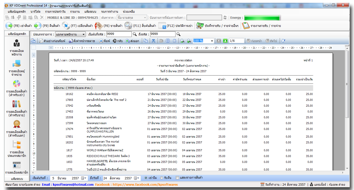Click the เริ่มต้นที่รหัส input field
The height and width of the screenshot is (190, 354).
pyautogui.click(x=119, y=34)
